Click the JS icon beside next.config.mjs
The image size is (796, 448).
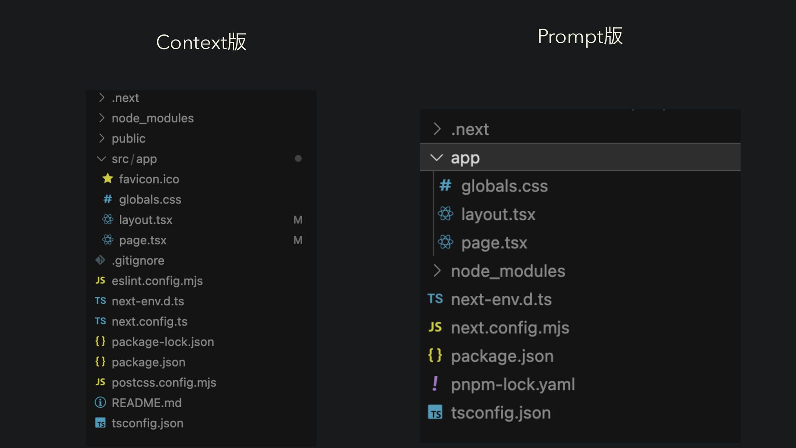coord(435,327)
